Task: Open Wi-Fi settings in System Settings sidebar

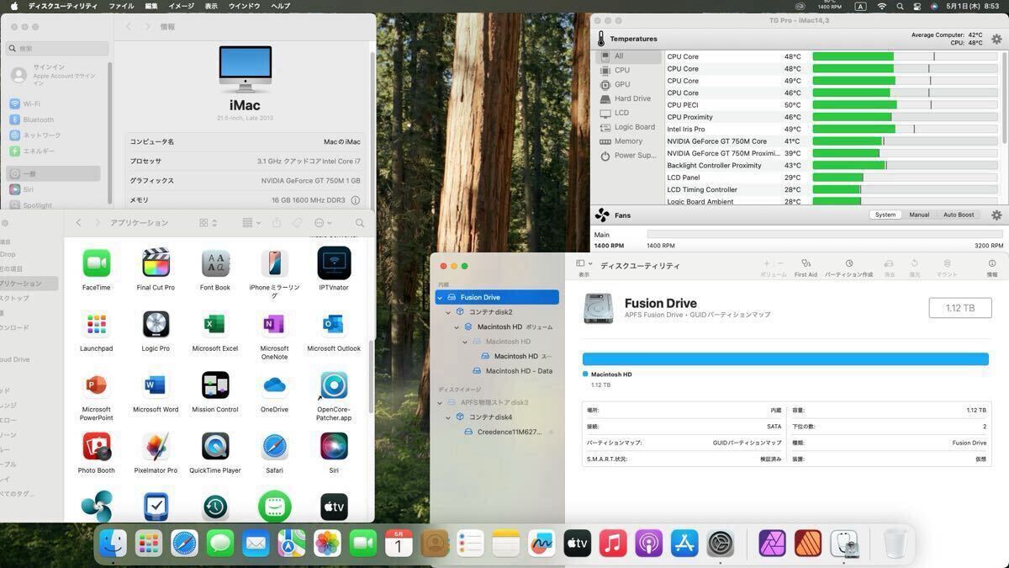Action: click(x=55, y=104)
